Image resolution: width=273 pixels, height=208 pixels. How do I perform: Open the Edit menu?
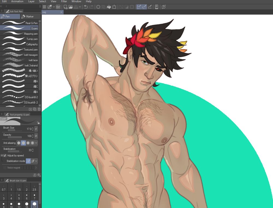tap(4, 1)
